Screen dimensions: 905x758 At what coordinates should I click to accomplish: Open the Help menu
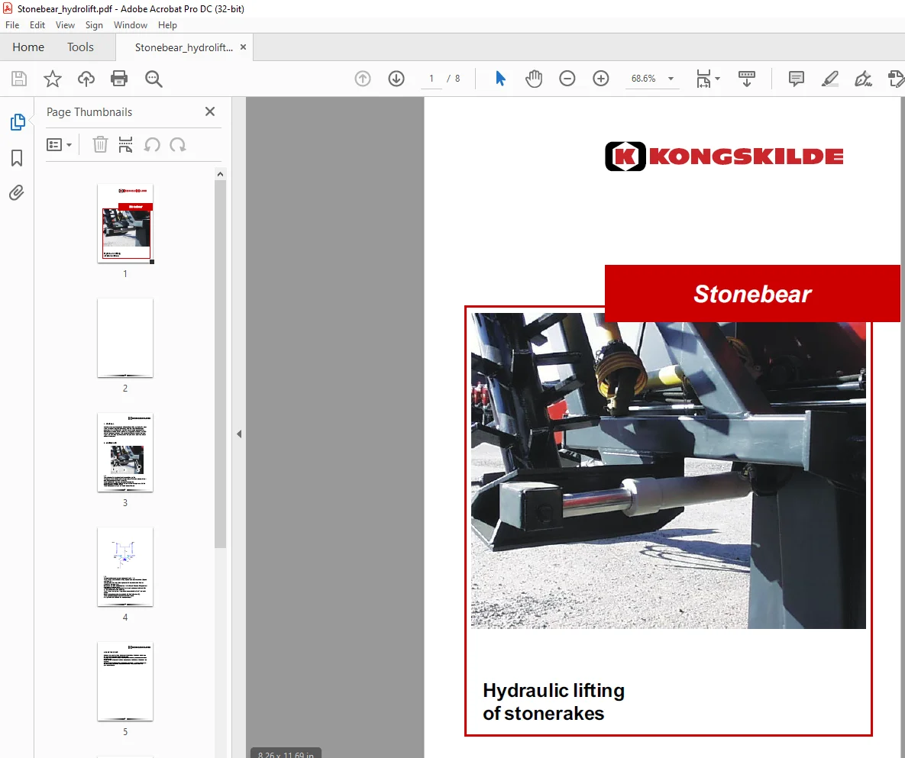click(x=167, y=24)
